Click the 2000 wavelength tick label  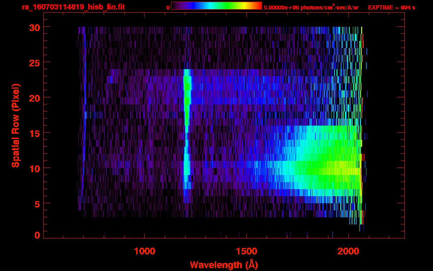click(x=348, y=251)
